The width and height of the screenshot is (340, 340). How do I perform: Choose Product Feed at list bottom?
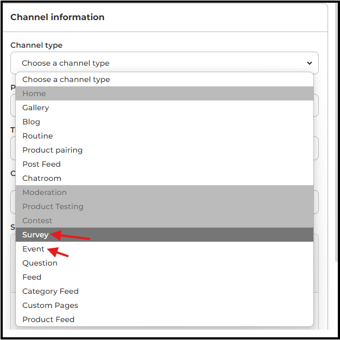(165, 319)
